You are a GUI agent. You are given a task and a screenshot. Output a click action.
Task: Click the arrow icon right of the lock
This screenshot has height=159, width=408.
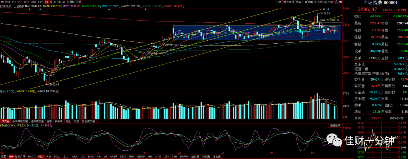pos(341,2)
